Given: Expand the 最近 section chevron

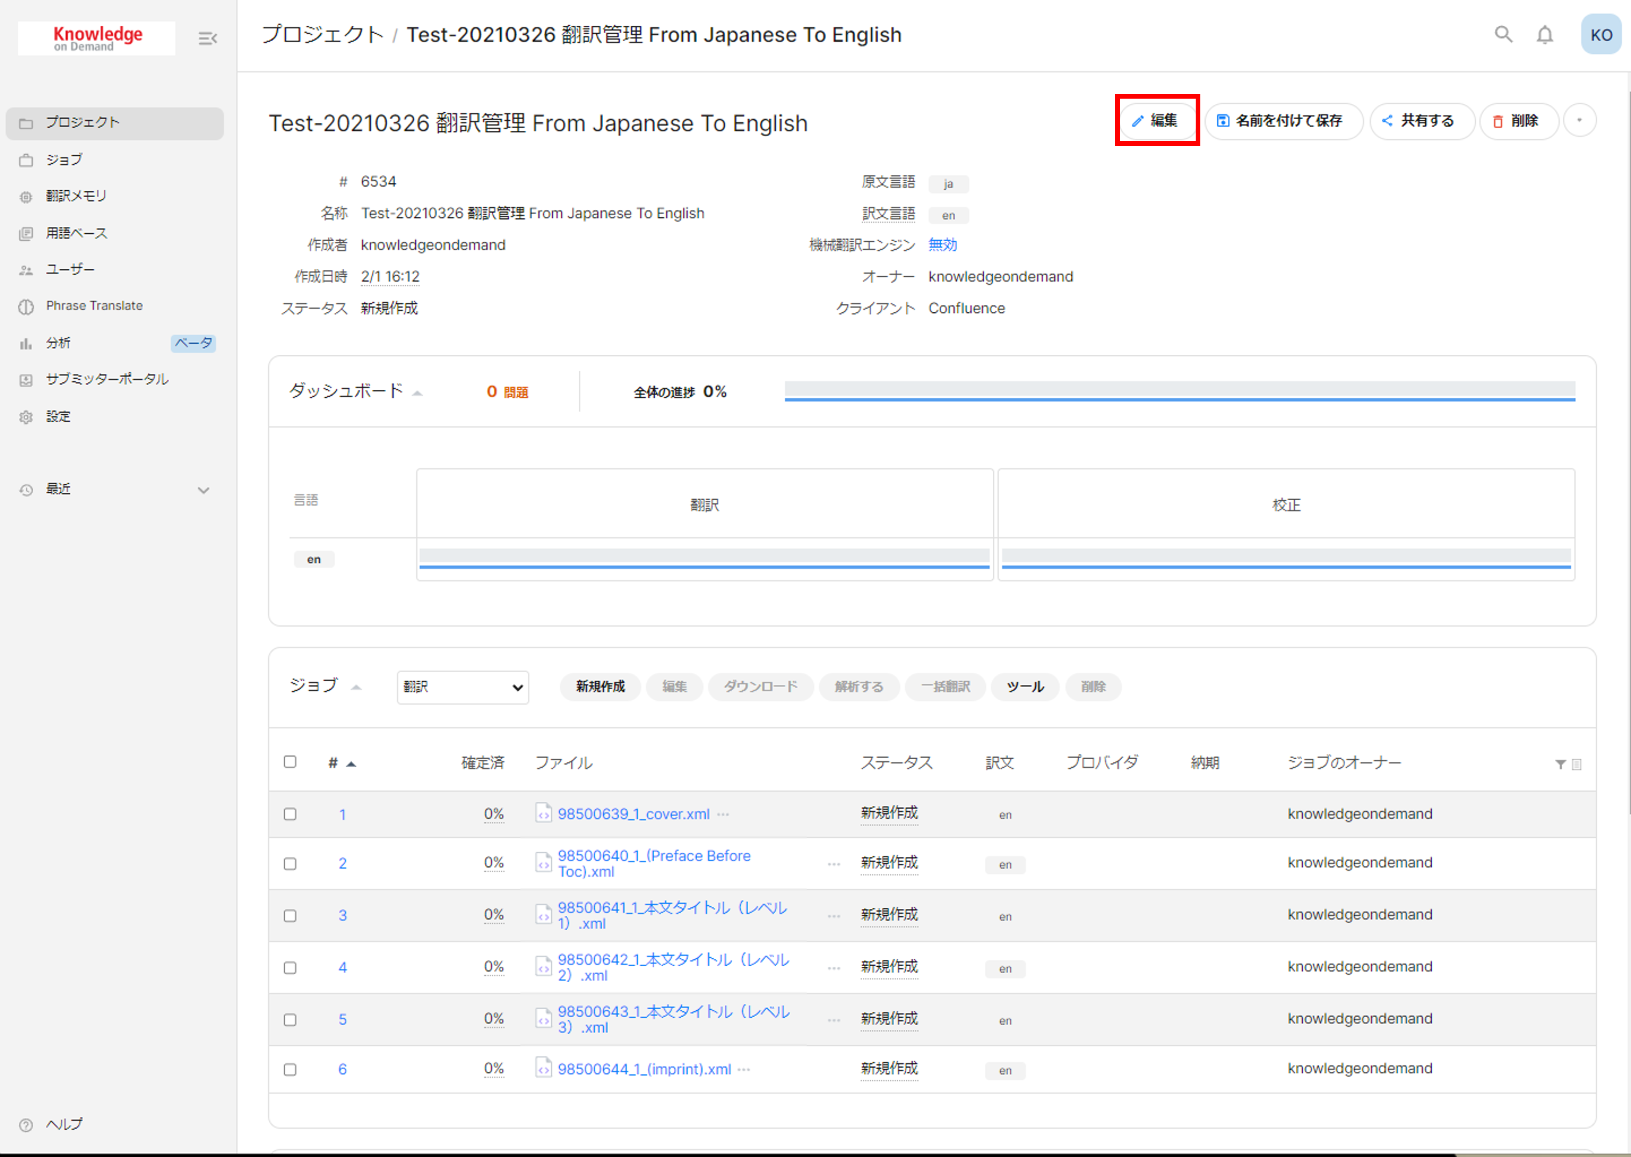Looking at the screenshot, I should point(204,490).
